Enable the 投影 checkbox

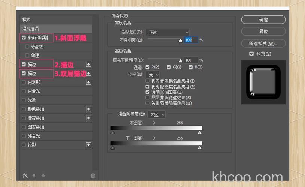[24, 145]
